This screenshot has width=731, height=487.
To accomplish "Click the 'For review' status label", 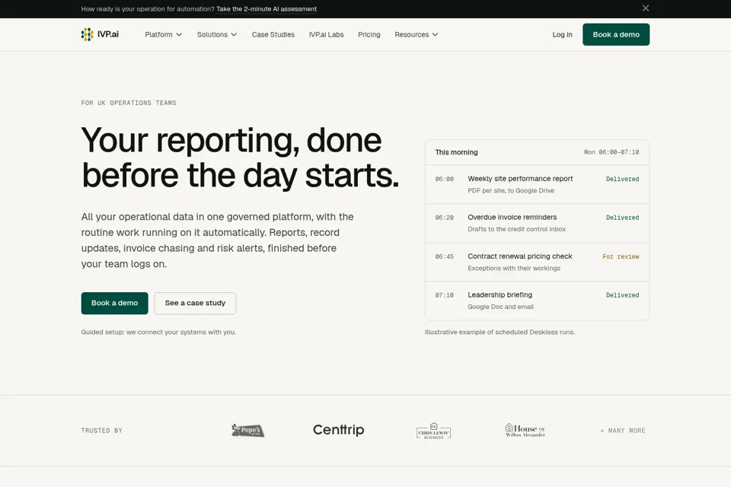I will (x=621, y=256).
